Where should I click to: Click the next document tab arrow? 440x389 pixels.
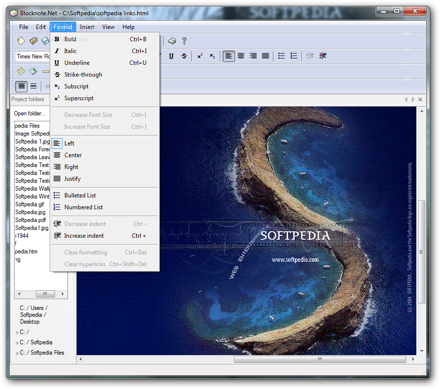pyautogui.click(x=413, y=100)
